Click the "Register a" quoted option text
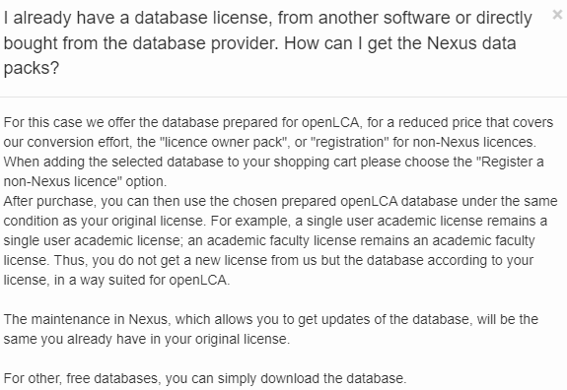 (510, 162)
